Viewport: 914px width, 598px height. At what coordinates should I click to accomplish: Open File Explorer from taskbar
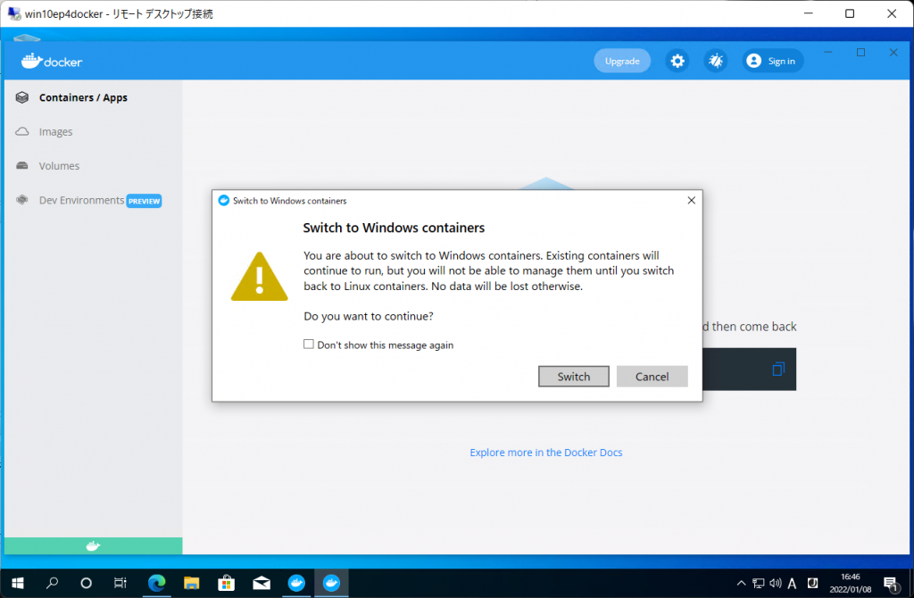pyautogui.click(x=192, y=583)
